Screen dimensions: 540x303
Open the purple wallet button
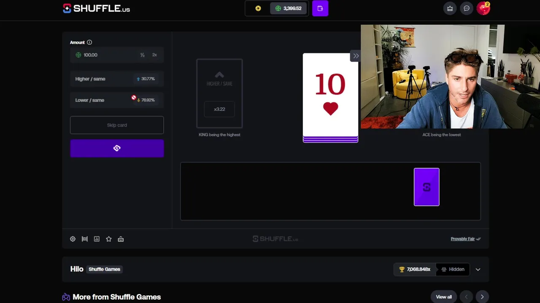click(320, 8)
